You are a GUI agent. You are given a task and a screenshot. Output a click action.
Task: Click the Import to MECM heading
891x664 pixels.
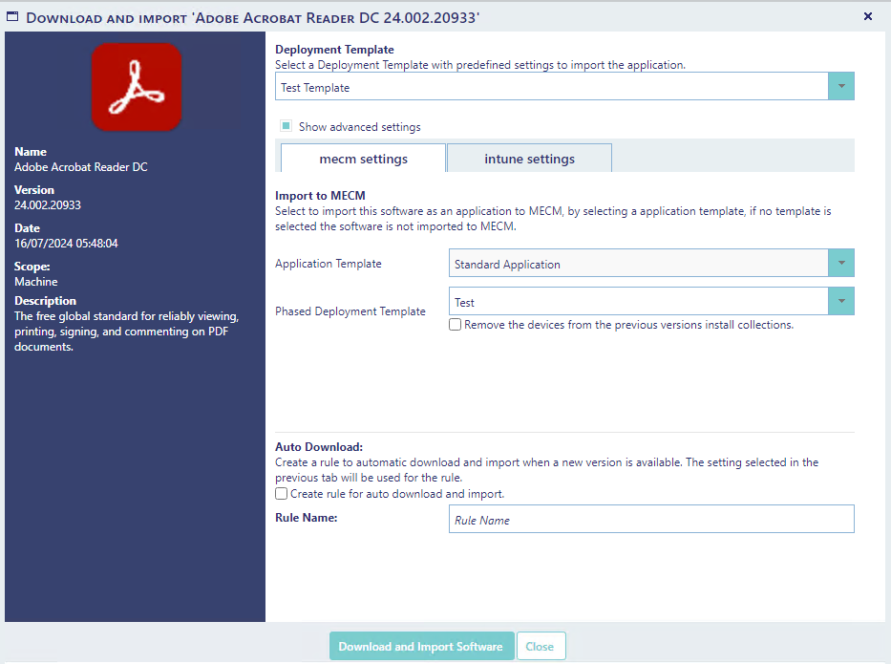pyautogui.click(x=320, y=196)
